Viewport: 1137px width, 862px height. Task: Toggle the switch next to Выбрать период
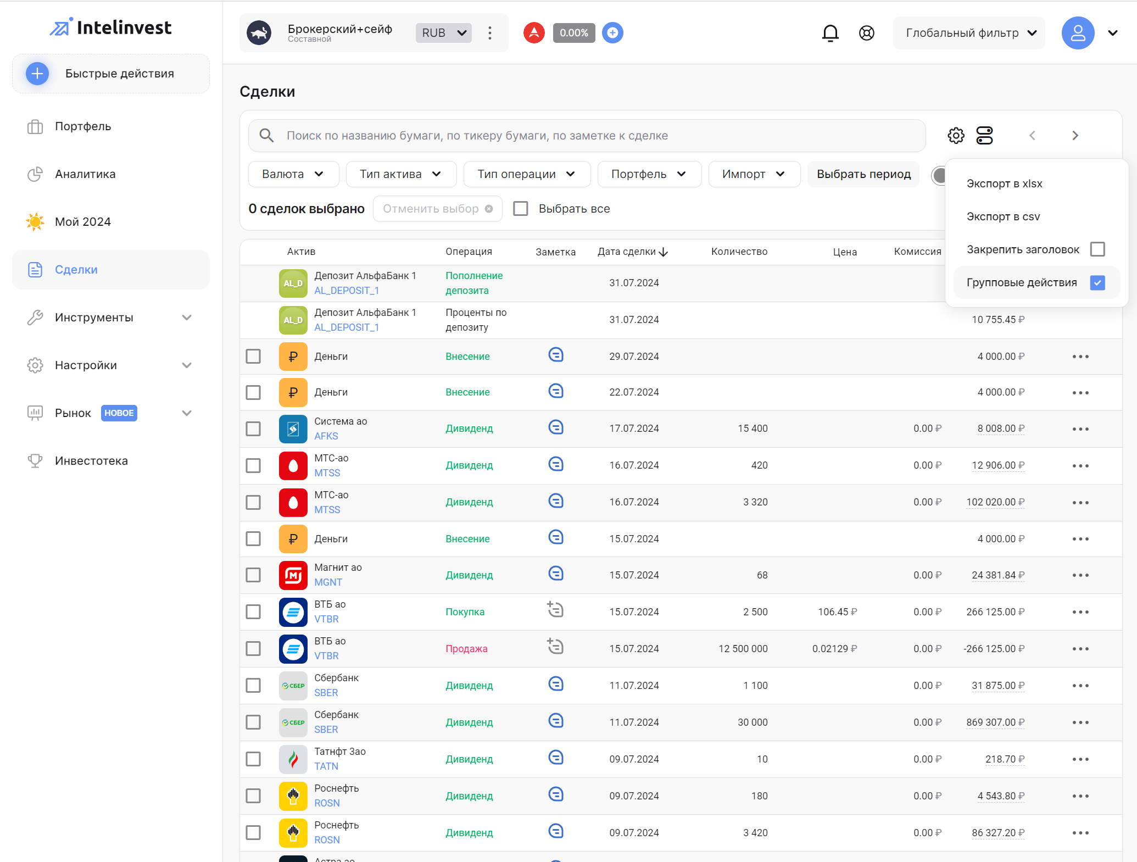point(938,175)
